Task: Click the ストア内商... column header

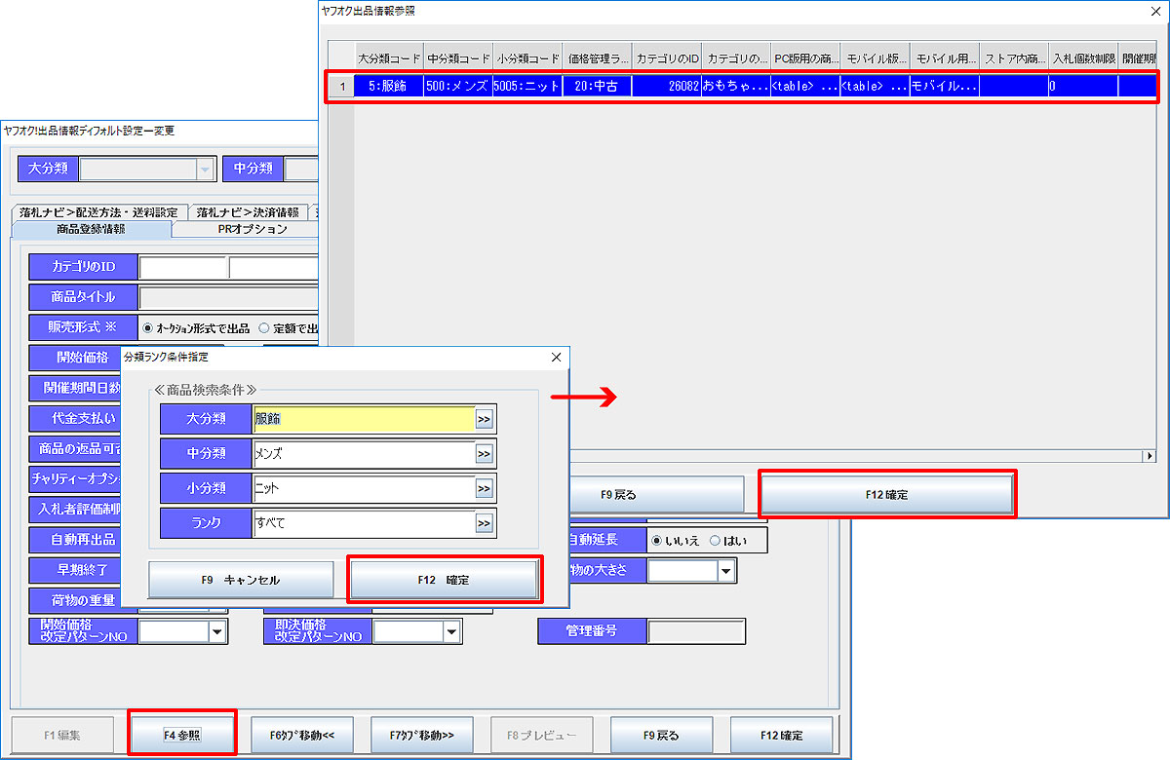Action: pos(1014,58)
